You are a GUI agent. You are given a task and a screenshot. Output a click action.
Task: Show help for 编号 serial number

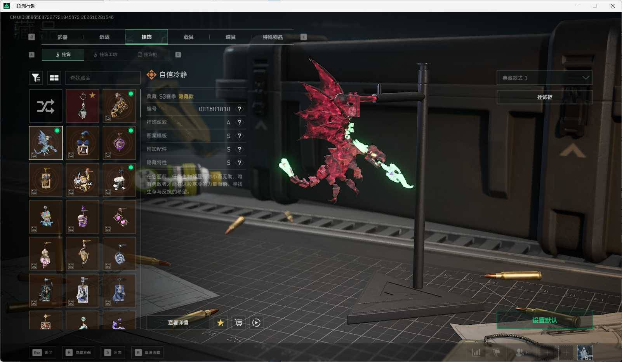240,109
